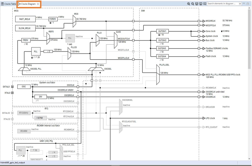The height and width of the screenshot is (166, 252).
Task: Toggle the XTAL0 pin box
Action: [x=12, y=93]
